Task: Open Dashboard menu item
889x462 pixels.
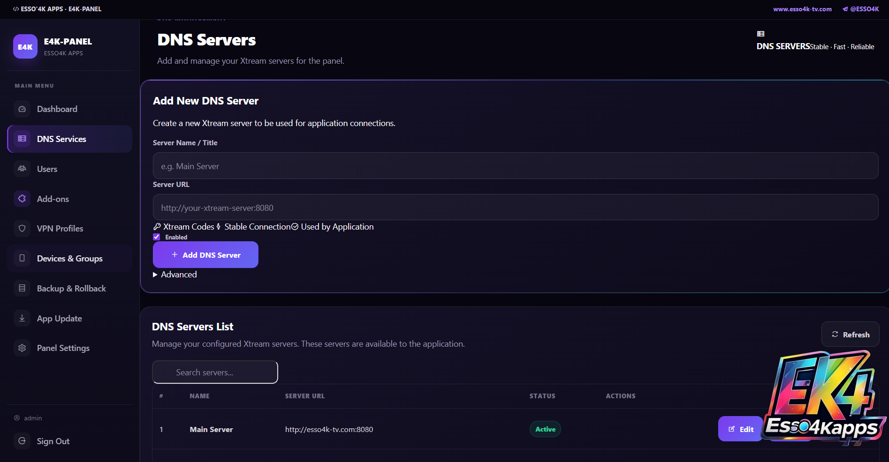Action: 70,109
